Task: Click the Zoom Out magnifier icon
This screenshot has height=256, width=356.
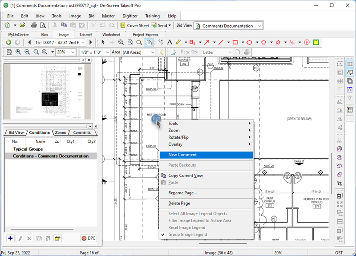Action: pos(27,52)
